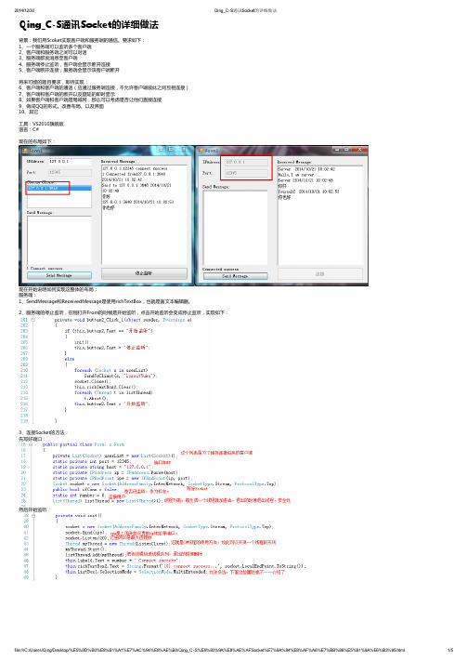Click inside the client Send Message text box

235,228
